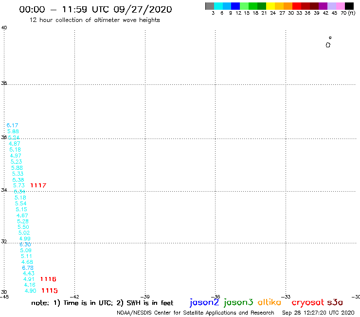The height and width of the screenshot is (317, 360).
Task: Click the subtitle '12 hour collection of altimeter wave heights'
Action: 94,20
